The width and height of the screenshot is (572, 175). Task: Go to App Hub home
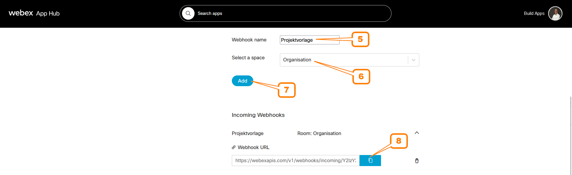pos(48,13)
